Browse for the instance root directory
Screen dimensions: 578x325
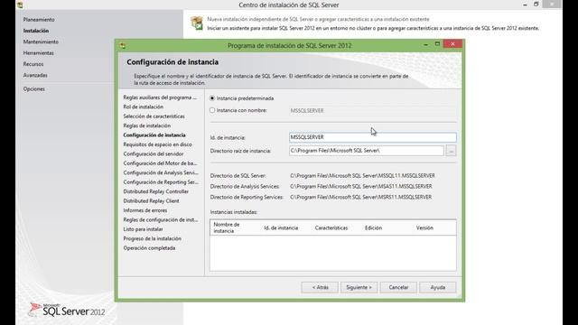tap(451, 151)
